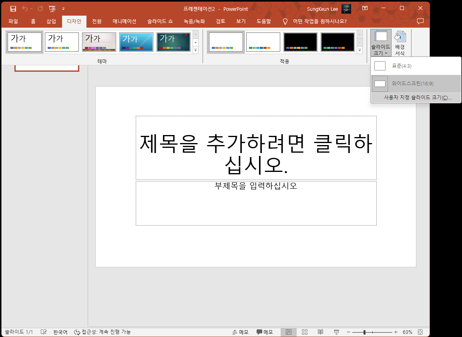Choose 표준(4:3) slide size
The width and height of the screenshot is (462, 337).
click(x=416, y=66)
